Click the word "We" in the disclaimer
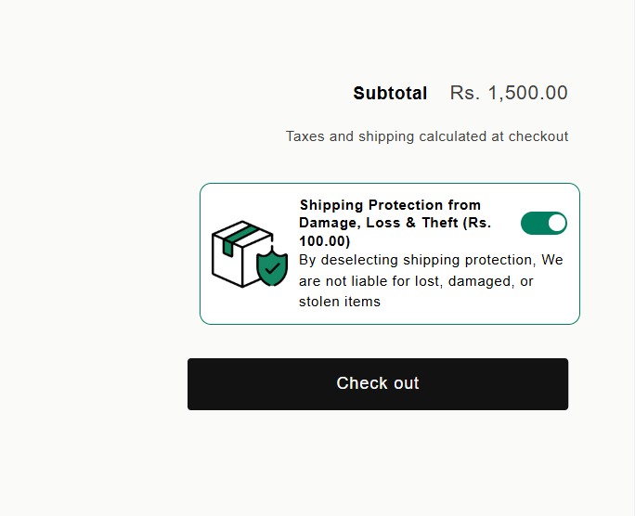The height and width of the screenshot is (516, 635). [552, 260]
